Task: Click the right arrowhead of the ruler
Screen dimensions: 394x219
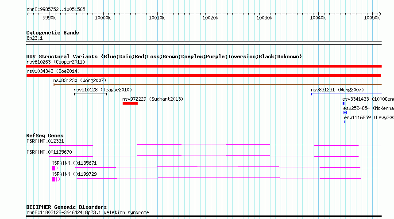Action: [380, 14]
